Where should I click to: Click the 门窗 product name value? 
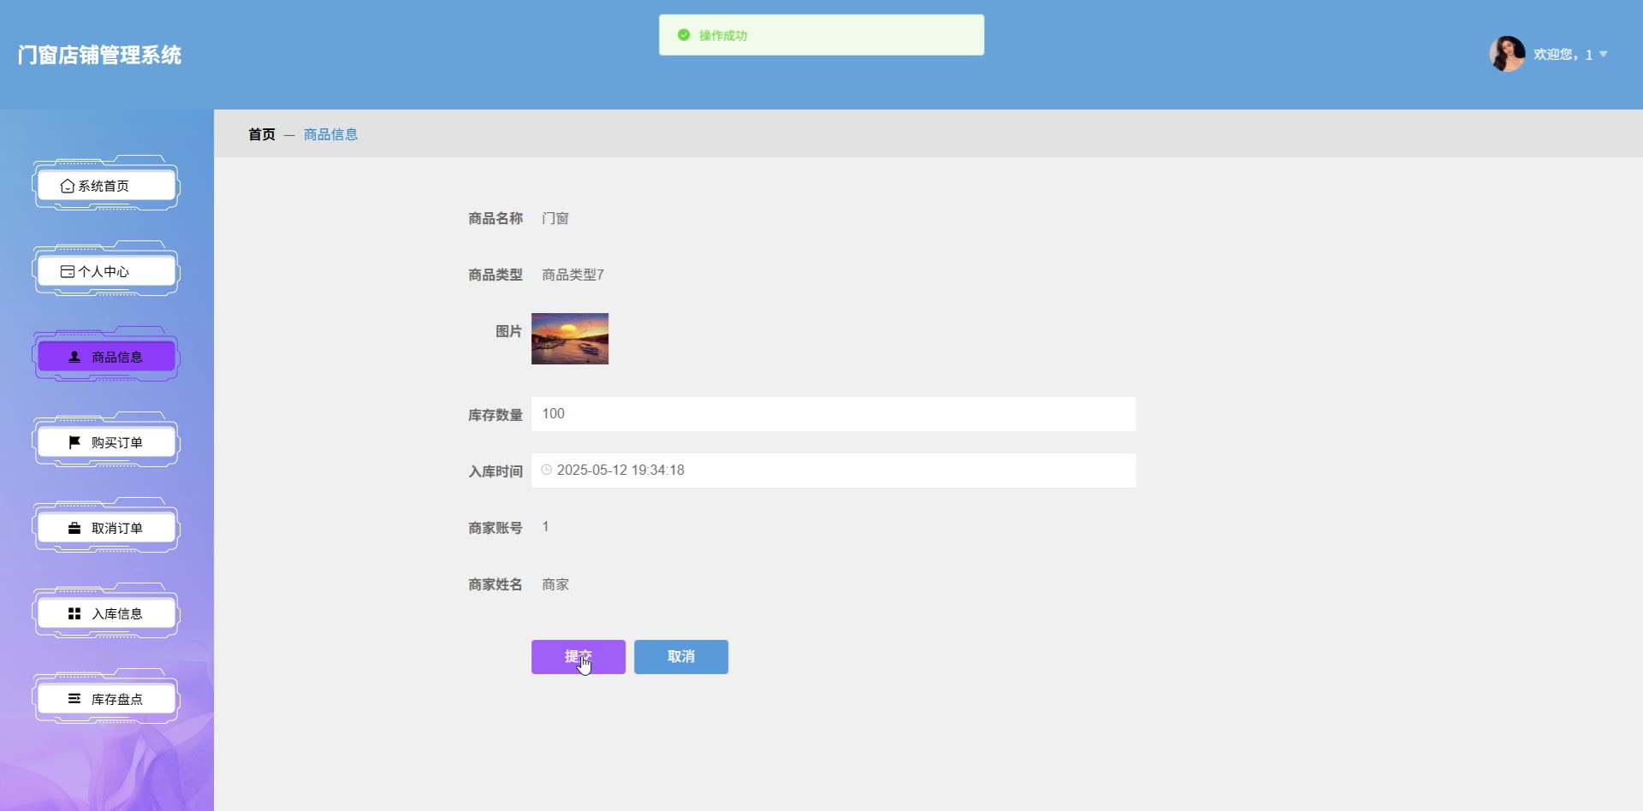point(555,218)
